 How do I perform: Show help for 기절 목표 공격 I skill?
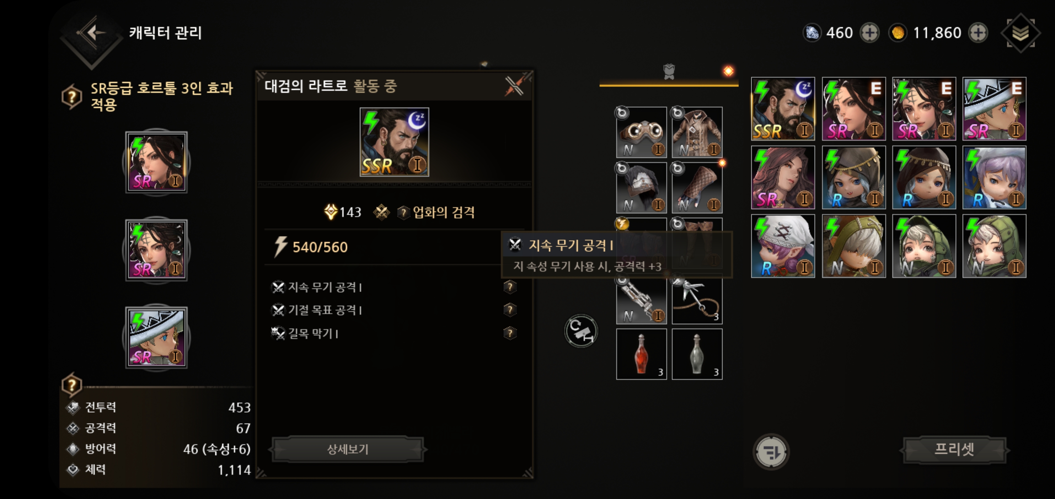tap(510, 310)
